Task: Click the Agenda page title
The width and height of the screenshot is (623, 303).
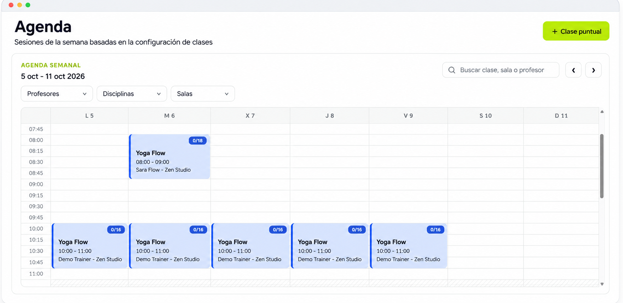Action: pos(43,27)
